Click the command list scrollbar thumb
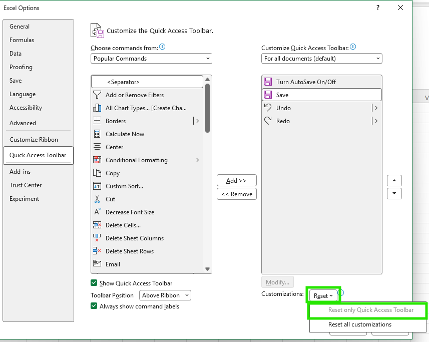The image size is (429, 342). pos(207,108)
